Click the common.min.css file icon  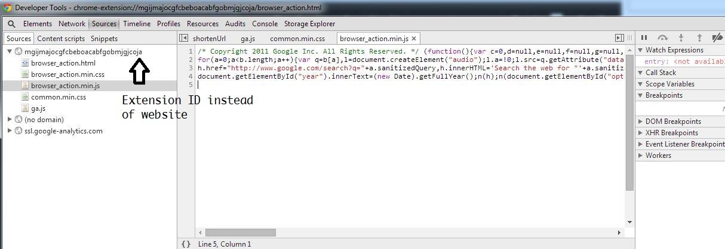[x=25, y=97]
